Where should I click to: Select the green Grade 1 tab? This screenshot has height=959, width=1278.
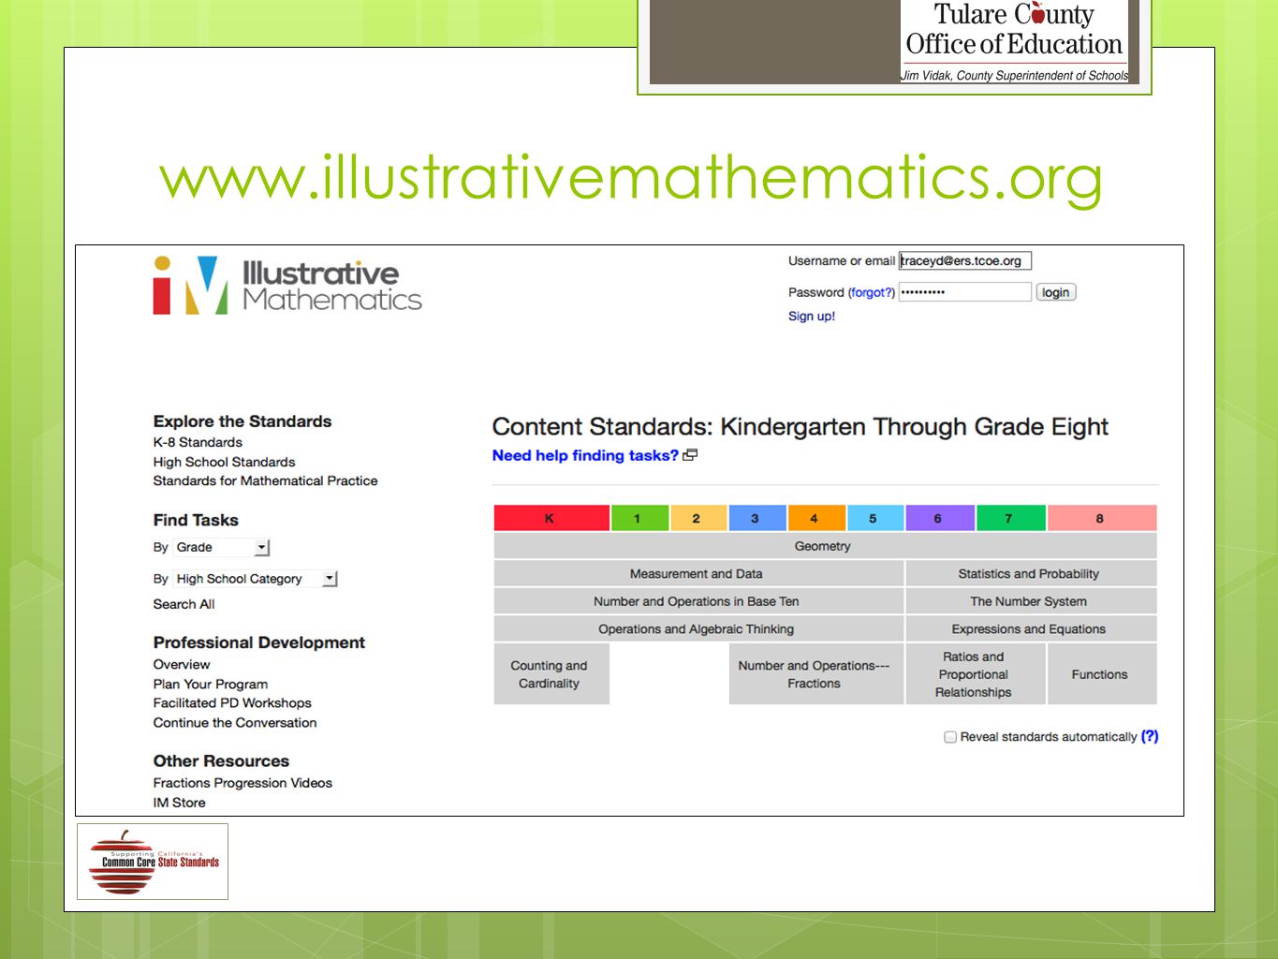pos(639,518)
